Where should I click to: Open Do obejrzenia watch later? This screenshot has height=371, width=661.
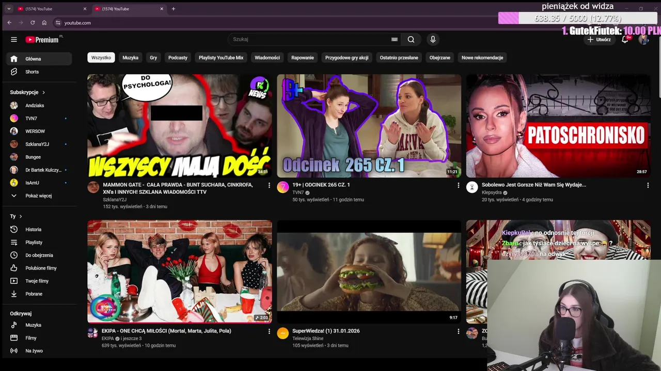(39, 255)
